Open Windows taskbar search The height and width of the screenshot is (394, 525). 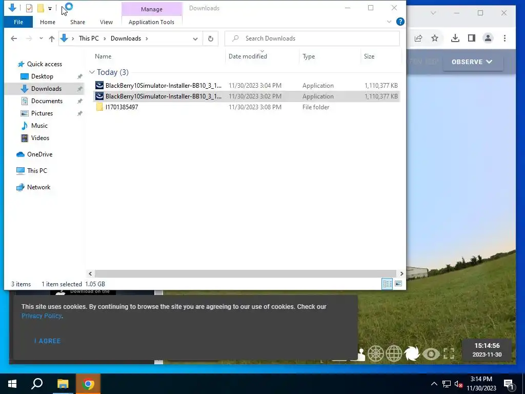click(x=37, y=384)
